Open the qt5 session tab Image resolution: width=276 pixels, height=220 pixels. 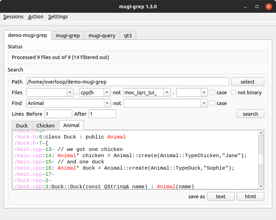tap(128, 35)
